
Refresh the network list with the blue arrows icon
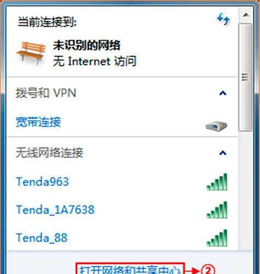pyautogui.click(x=223, y=19)
